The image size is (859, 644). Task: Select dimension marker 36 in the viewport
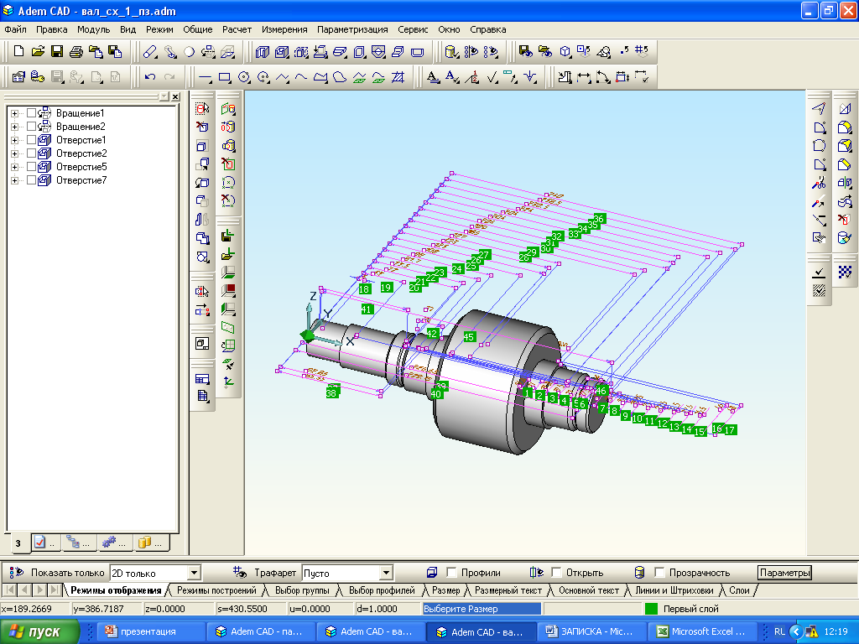pos(599,219)
